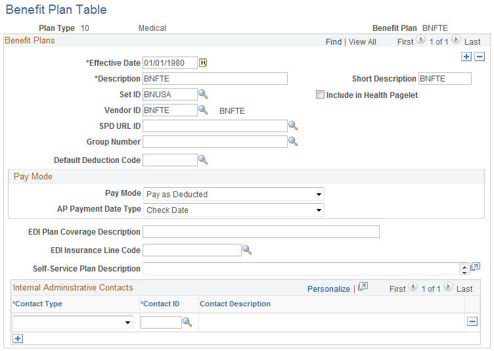Sort by Contact Type column header
Viewport: 494px width, 351px height.
point(37,304)
